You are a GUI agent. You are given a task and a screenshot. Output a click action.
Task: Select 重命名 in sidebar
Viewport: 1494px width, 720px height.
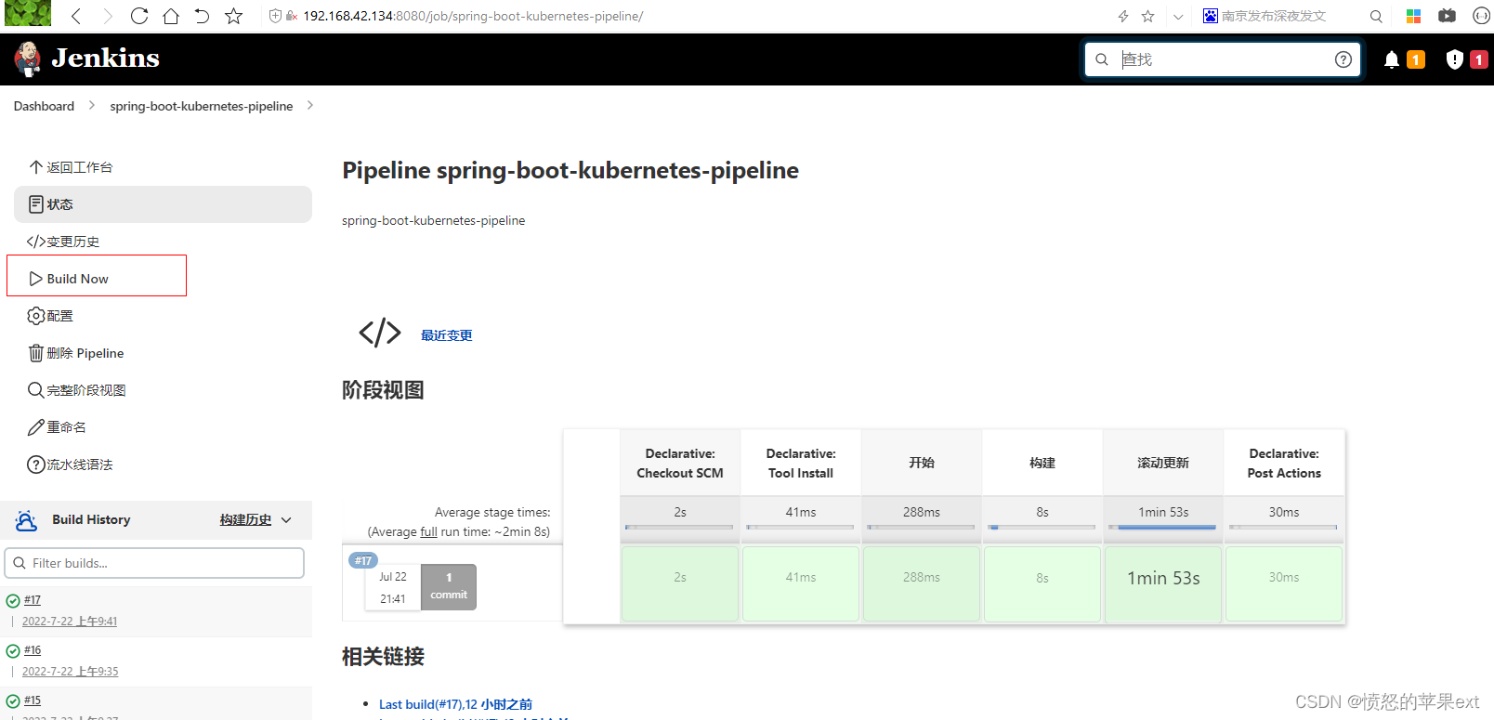(163, 427)
